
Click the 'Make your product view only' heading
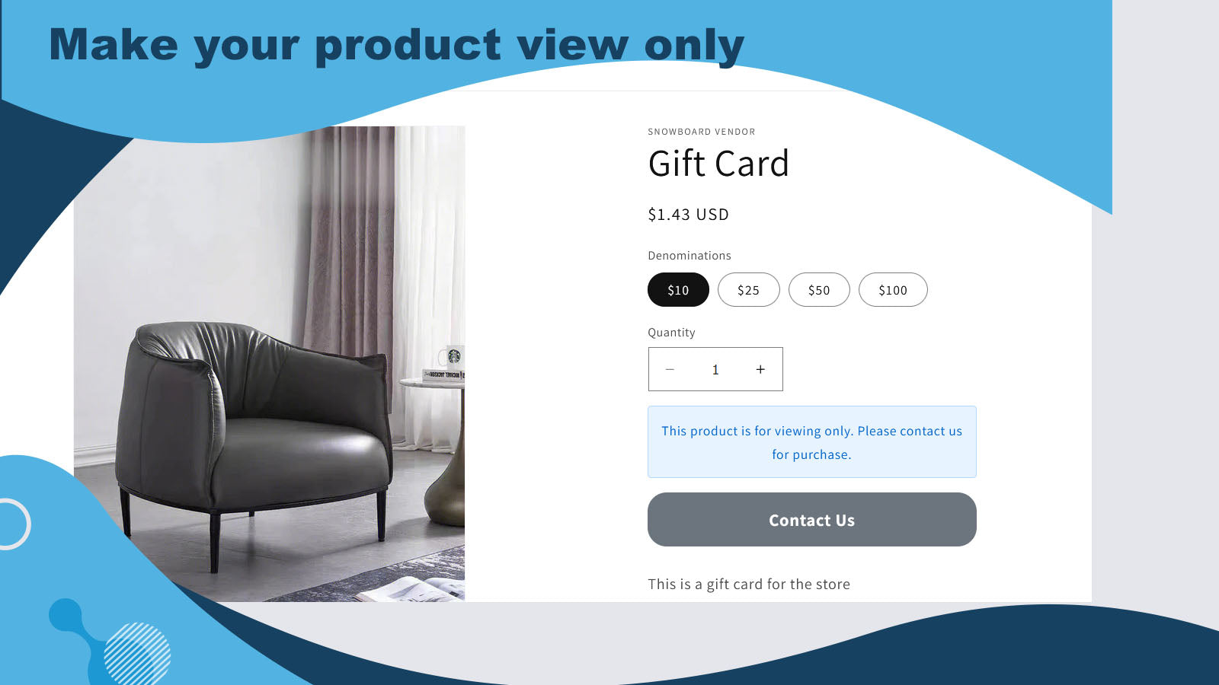pyautogui.click(x=396, y=46)
